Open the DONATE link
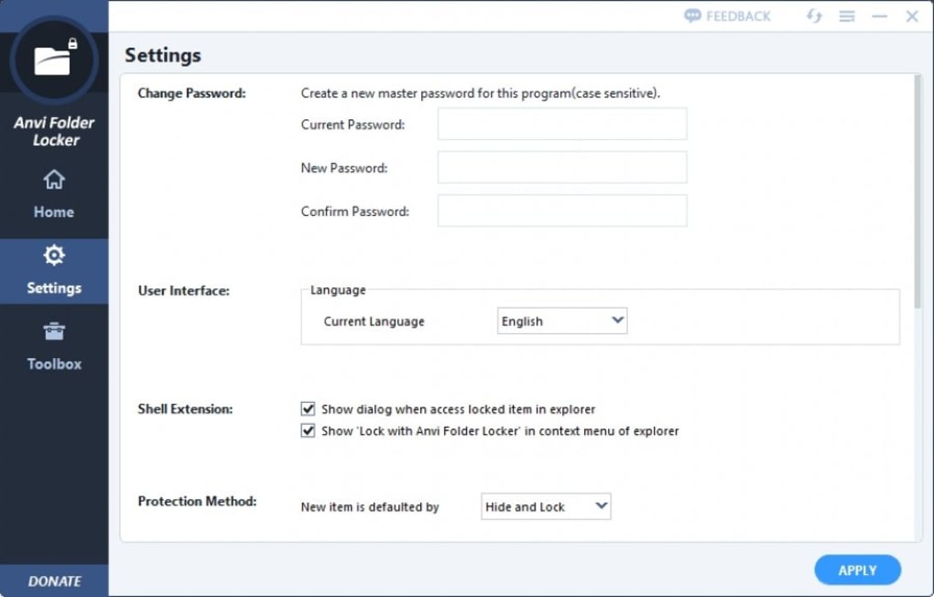Screen dimensions: 934x597 53,581
